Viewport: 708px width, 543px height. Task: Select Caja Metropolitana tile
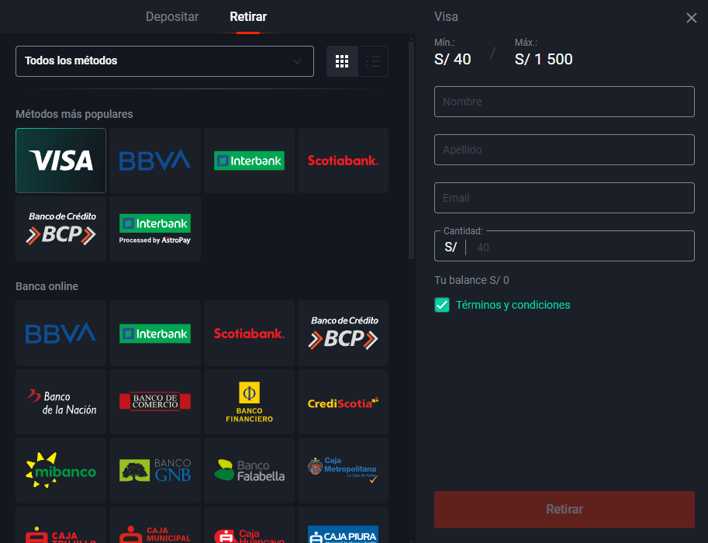pyautogui.click(x=343, y=470)
